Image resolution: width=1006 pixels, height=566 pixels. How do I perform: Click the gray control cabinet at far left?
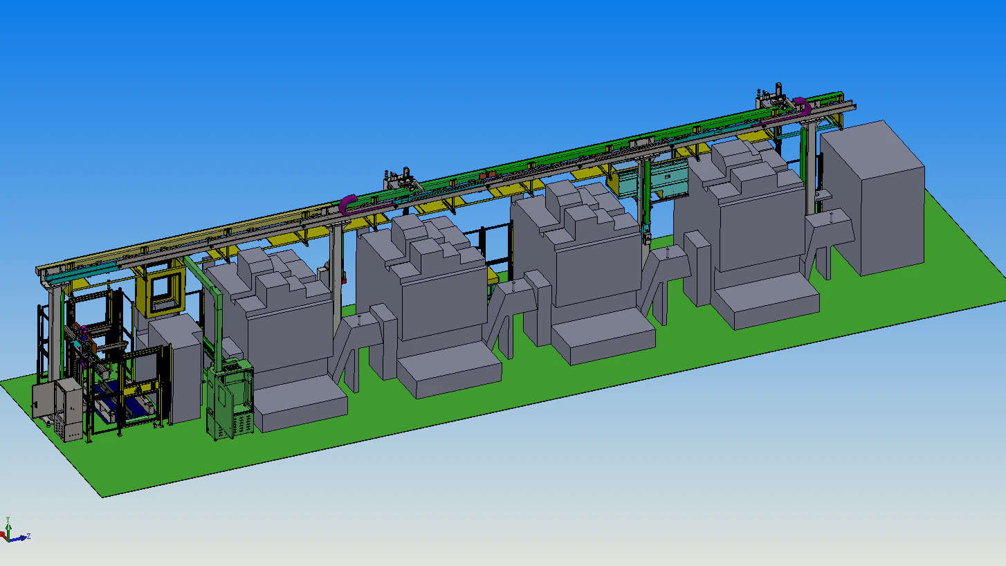click(x=66, y=408)
